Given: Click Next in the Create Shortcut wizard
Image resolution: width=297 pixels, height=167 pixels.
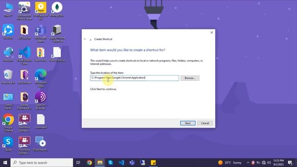Looking at the screenshot, I should tap(187, 123).
